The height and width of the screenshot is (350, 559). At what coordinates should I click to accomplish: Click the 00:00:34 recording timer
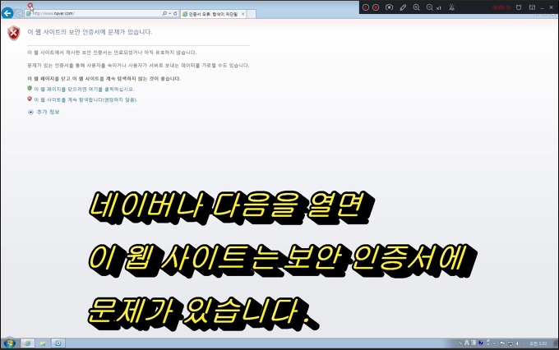501,7
